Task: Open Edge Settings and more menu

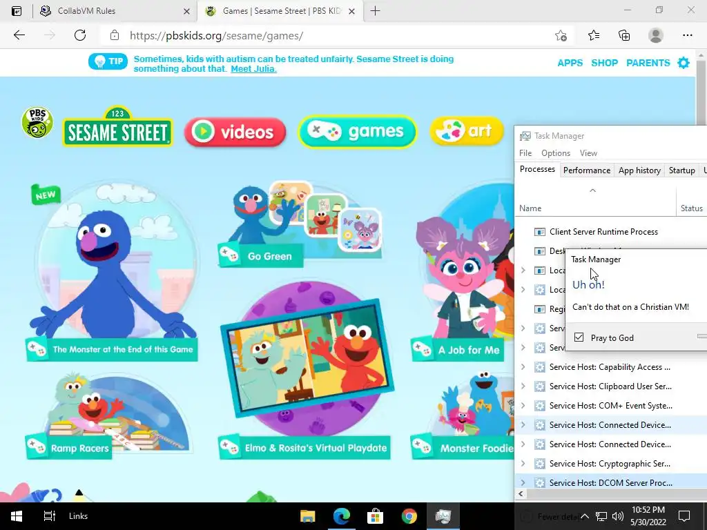Action: [687, 35]
